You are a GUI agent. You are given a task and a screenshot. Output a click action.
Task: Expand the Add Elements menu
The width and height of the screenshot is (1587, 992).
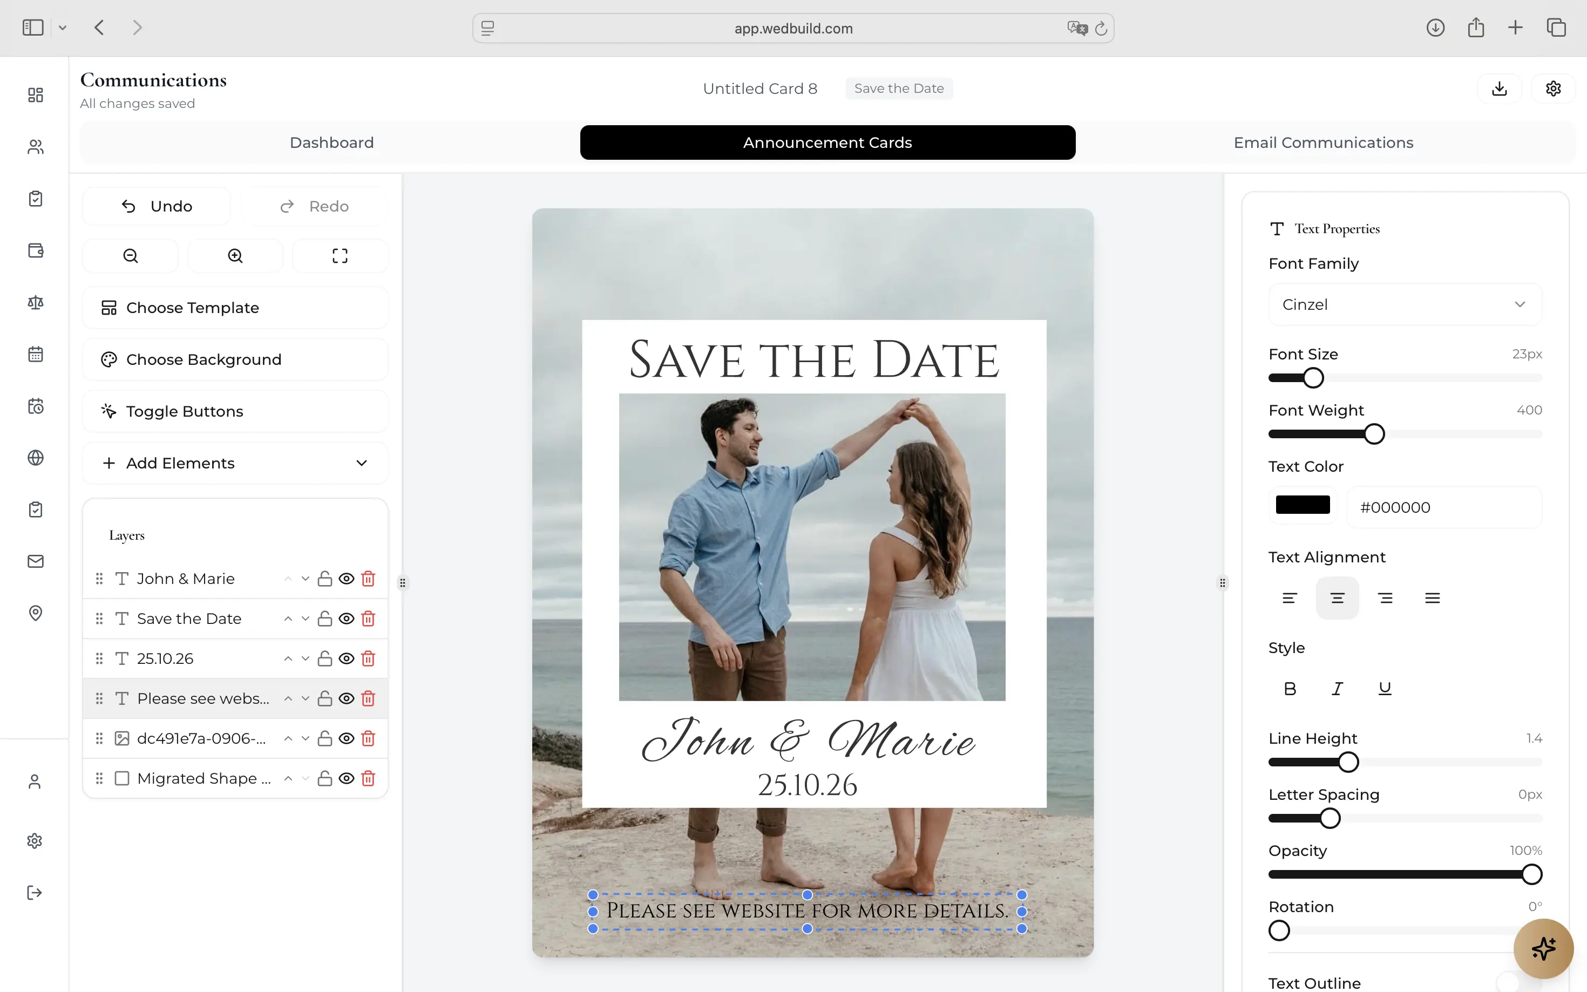pos(235,463)
